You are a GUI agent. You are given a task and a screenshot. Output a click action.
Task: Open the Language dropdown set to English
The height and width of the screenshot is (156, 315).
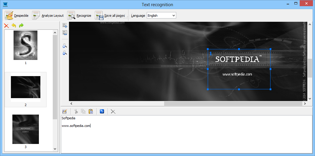tap(161, 15)
